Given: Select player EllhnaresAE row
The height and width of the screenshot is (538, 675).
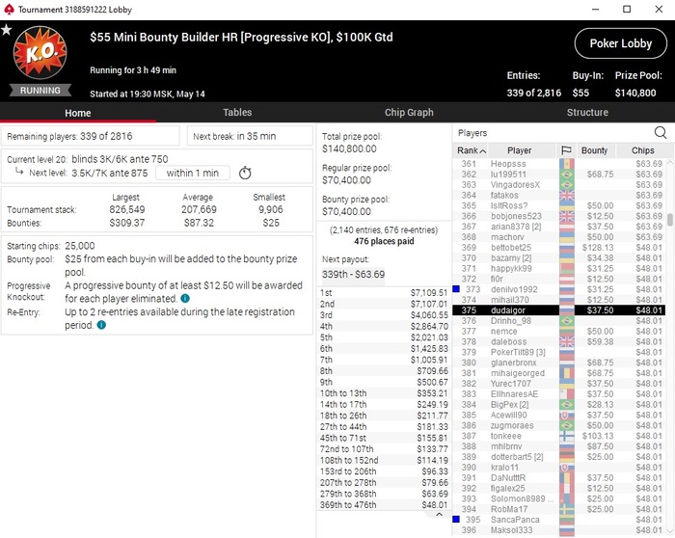Looking at the screenshot, I should (558, 393).
